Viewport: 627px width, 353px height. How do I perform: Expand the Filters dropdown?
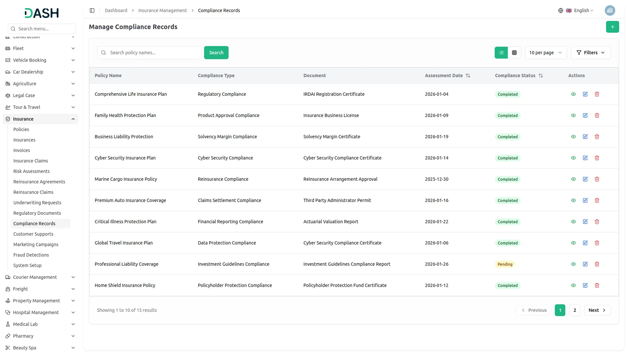pyautogui.click(x=591, y=52)
